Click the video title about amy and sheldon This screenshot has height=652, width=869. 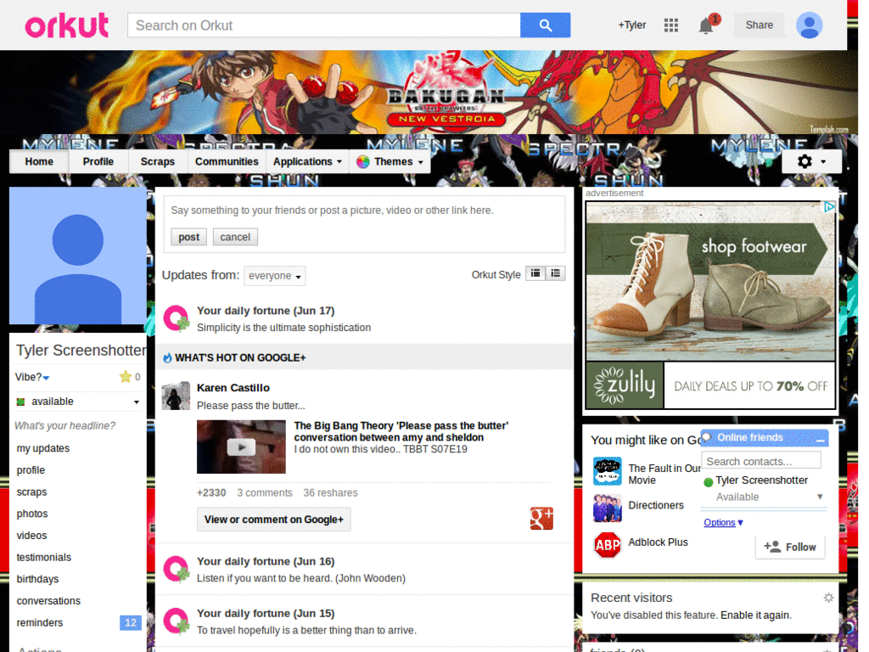tap(401, 431)
